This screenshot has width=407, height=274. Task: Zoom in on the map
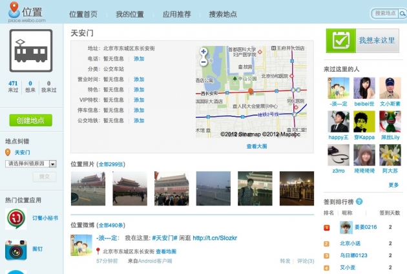click(203, 52)
